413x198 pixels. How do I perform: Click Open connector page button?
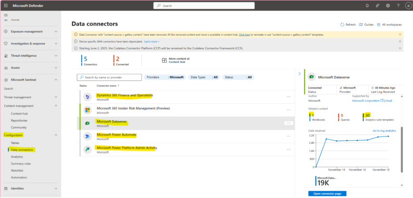pos(327,194)
